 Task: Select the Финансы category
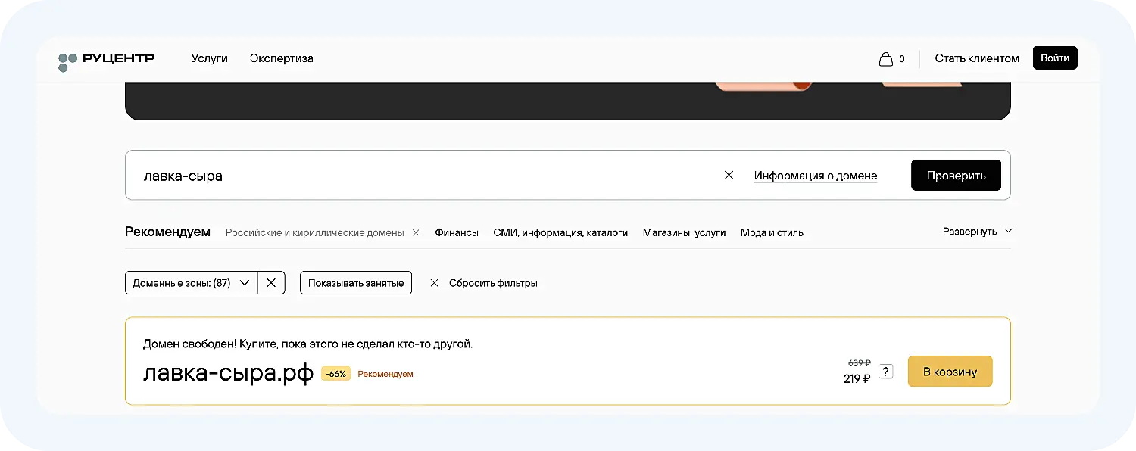(457, 232)
